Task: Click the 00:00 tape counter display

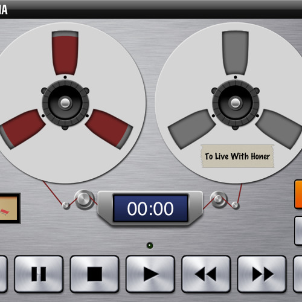Action: (150, 208)
